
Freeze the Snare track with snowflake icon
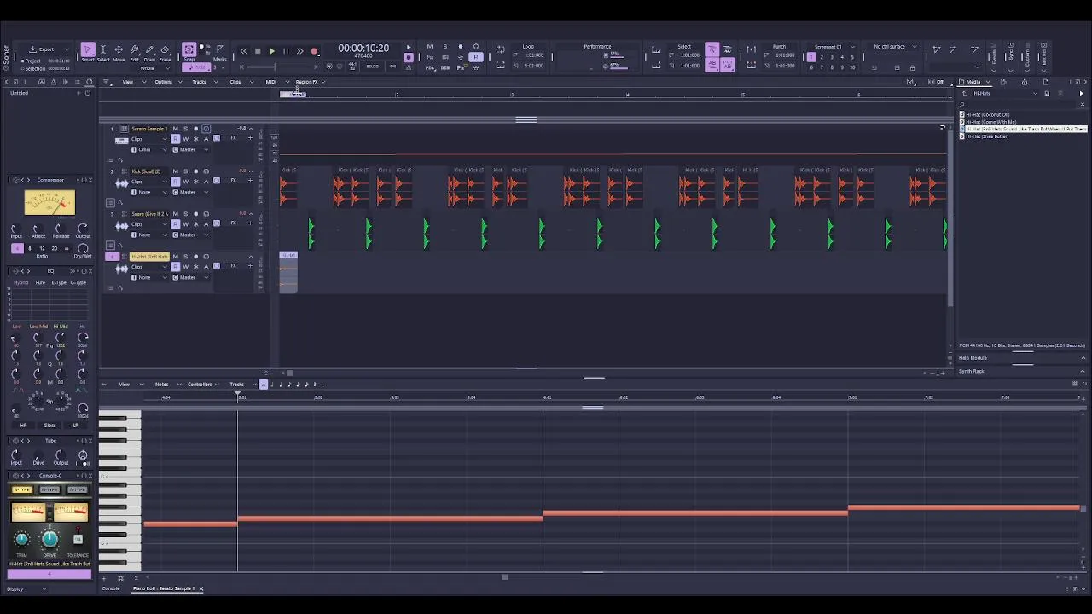coord(195,224)
